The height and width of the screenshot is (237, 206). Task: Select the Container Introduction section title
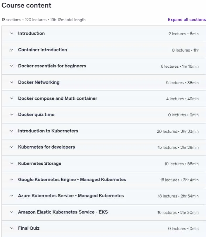tap(43, 50)
